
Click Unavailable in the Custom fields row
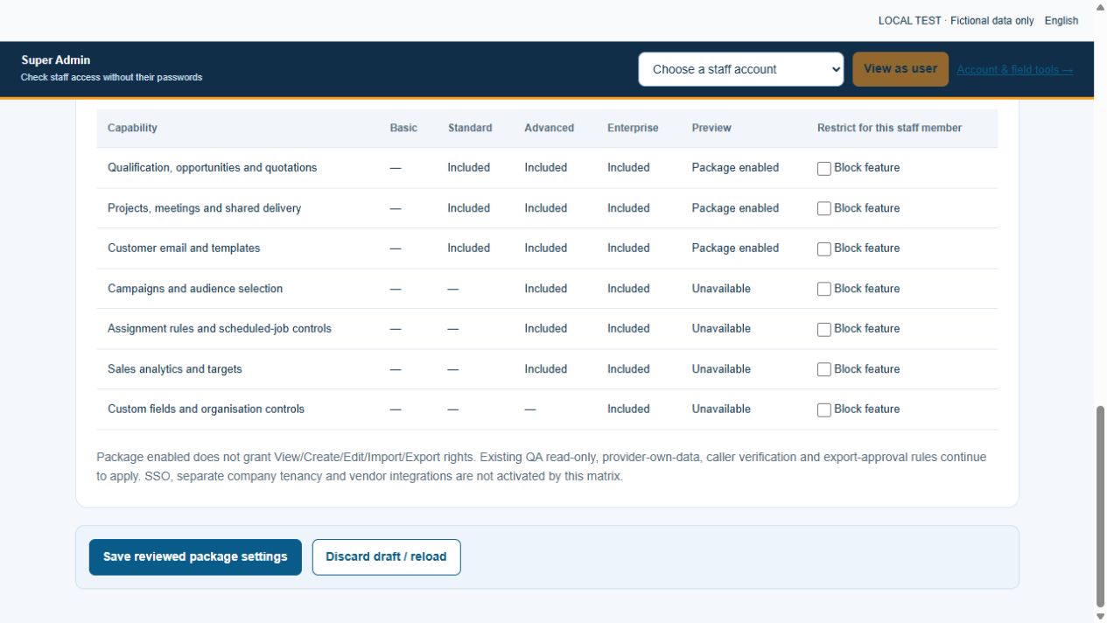[x=721, y=409]
